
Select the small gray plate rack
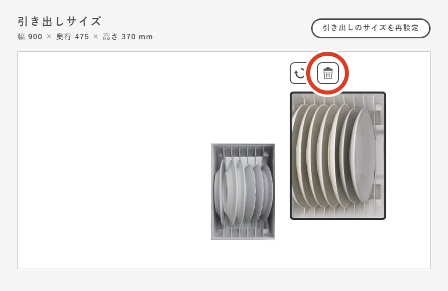coord(243,192)
